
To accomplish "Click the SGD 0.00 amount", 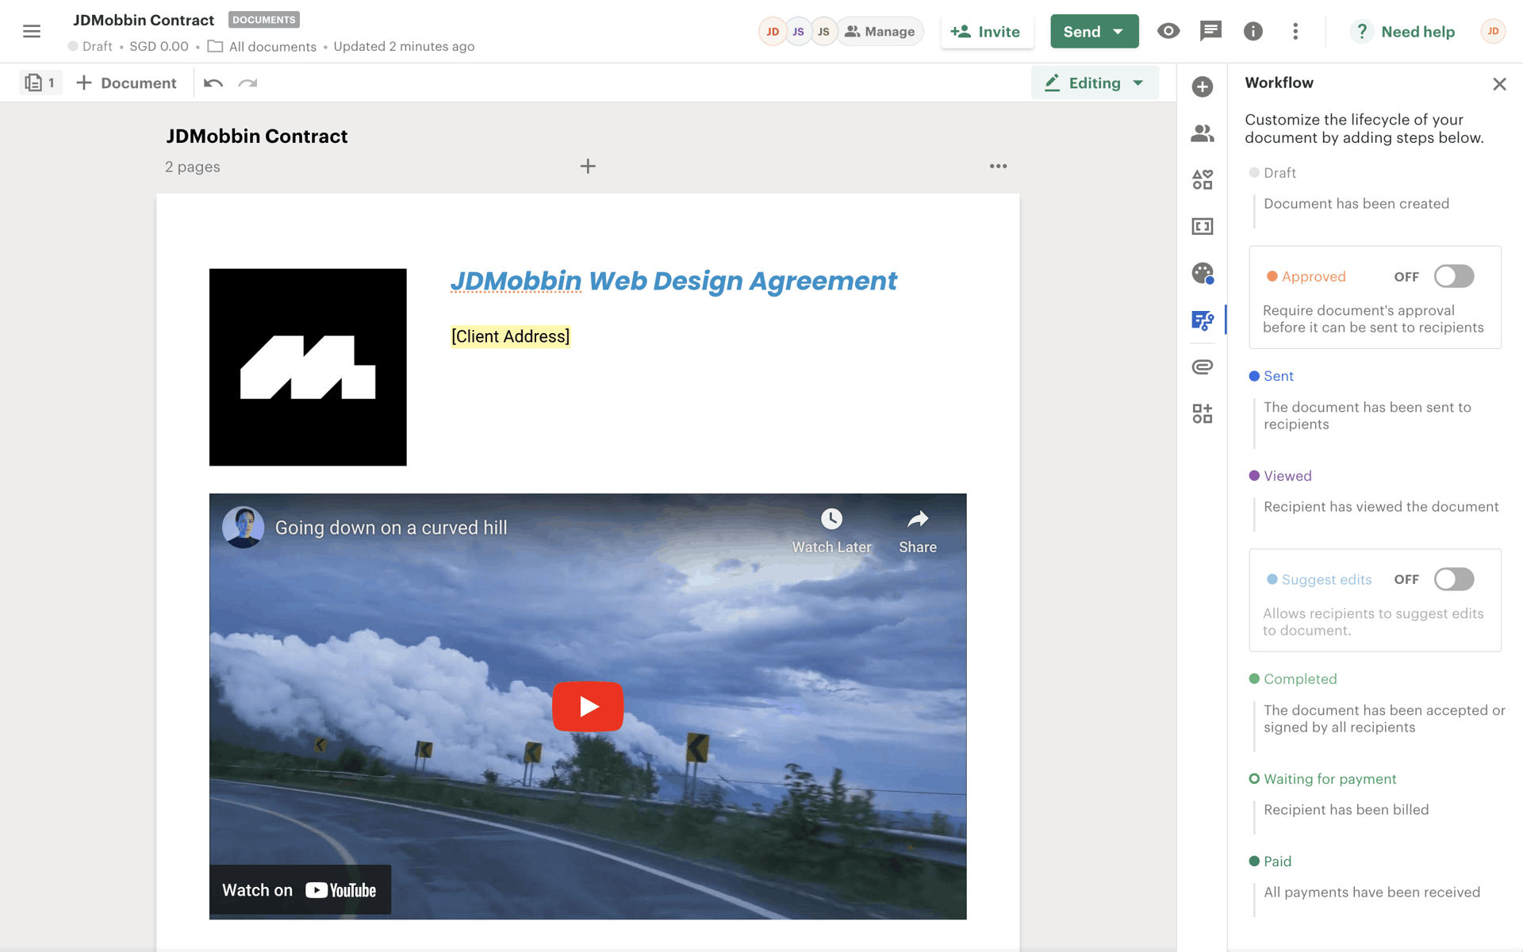I will [x=159, y=47].
